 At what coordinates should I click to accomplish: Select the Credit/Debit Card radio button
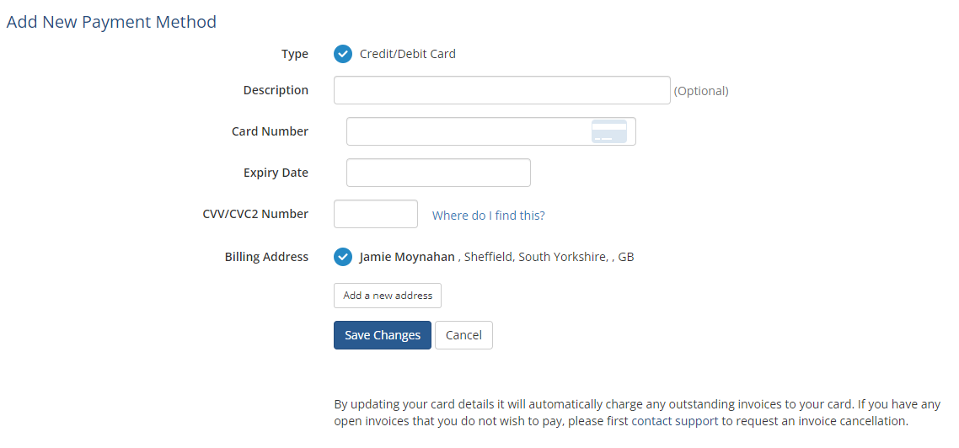[x=343, y=54]
